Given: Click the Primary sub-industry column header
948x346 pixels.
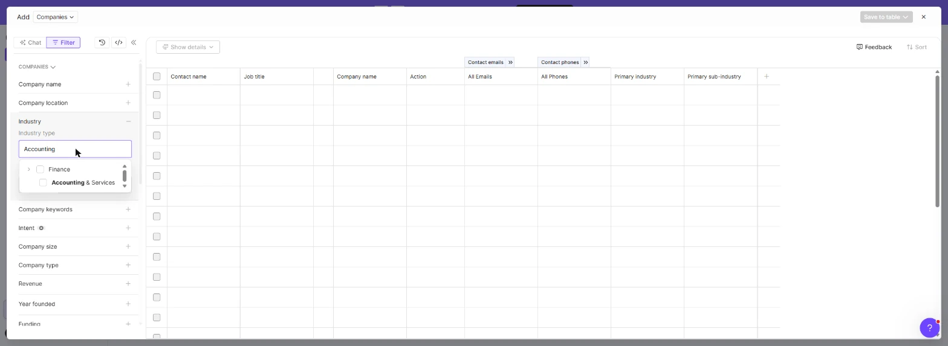Looking at the screenshot, I should click(721, 77).
